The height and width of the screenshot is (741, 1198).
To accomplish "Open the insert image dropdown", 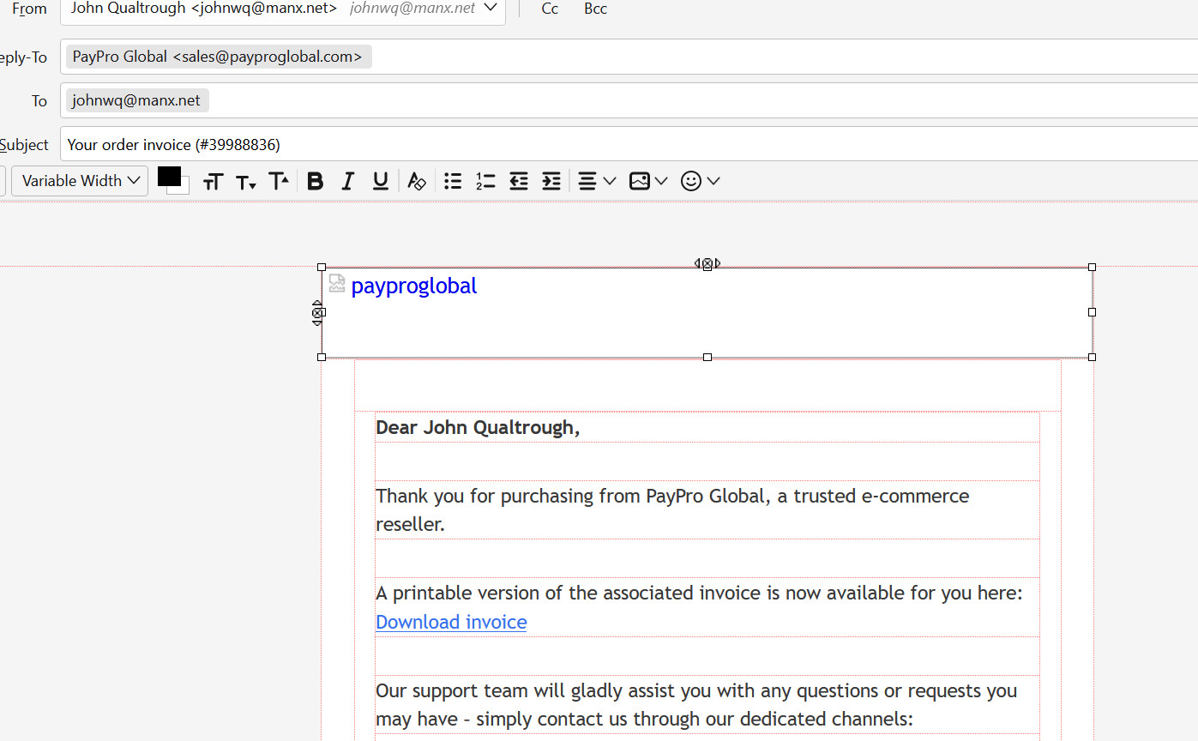I will [x=648, y=181].
